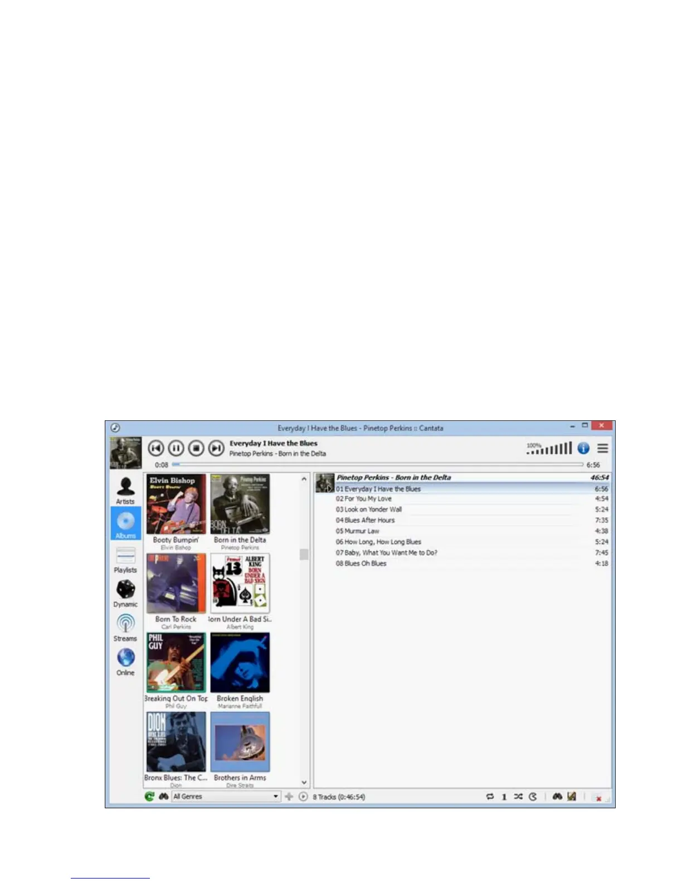
Task: Adjust the volume bars at 100%
Action: (549, 448)
